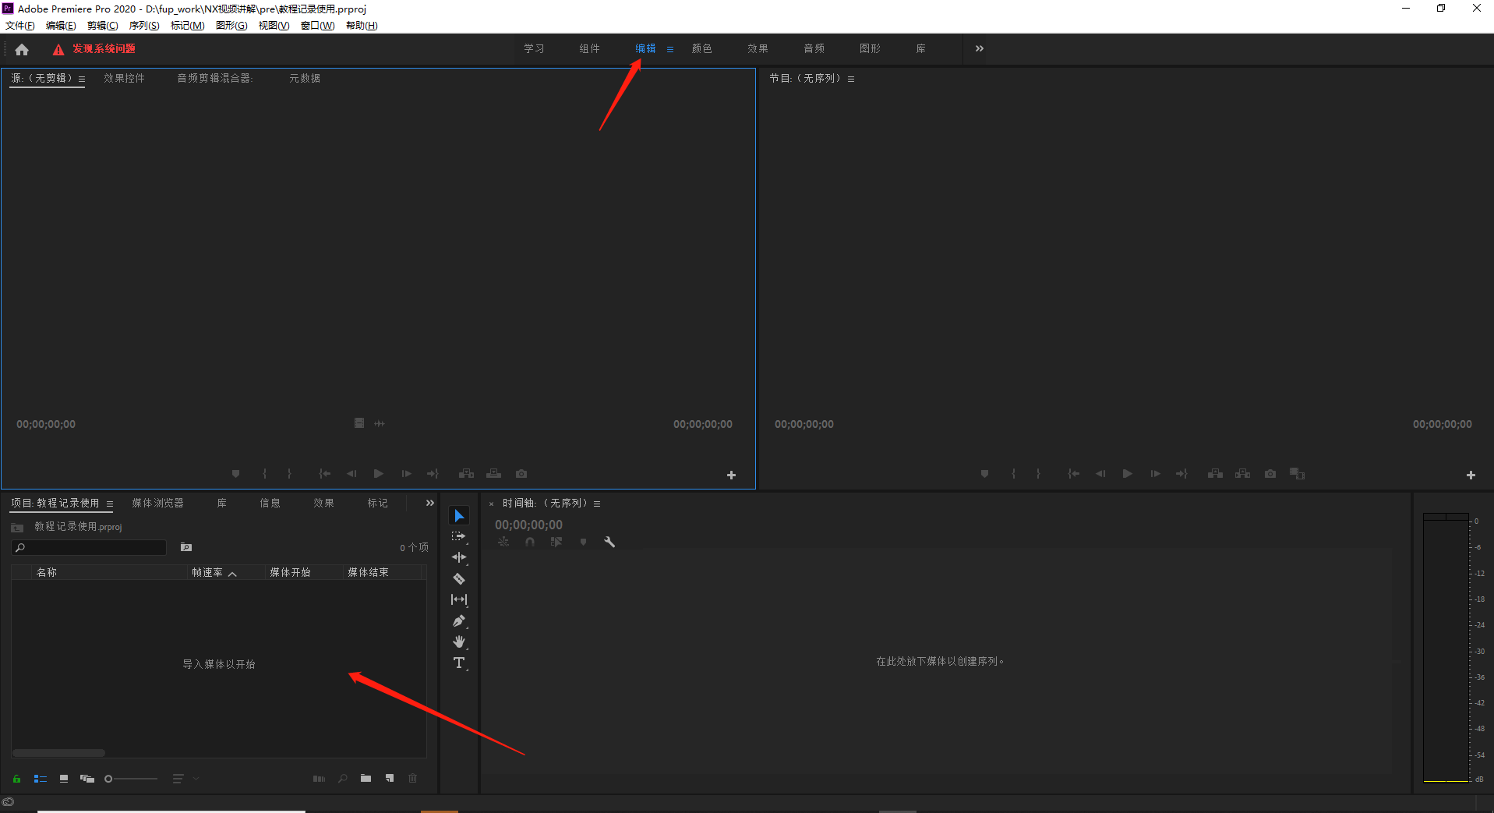The width and height of the screenshot is (1494, 813).
Task: Add marker in Program monitor
Action: 985,474
